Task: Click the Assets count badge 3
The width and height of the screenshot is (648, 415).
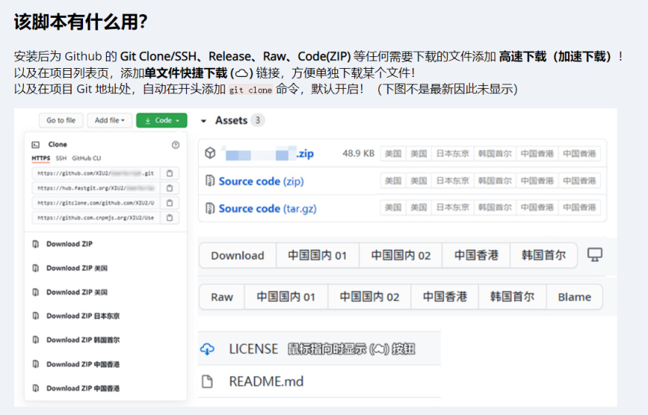Action: coord(257,121)
